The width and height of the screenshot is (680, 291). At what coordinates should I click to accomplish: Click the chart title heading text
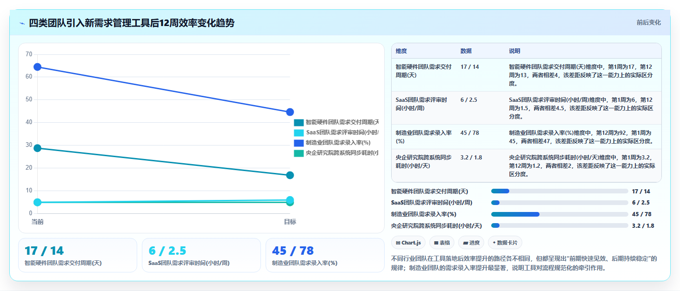(x=132, y=23)
